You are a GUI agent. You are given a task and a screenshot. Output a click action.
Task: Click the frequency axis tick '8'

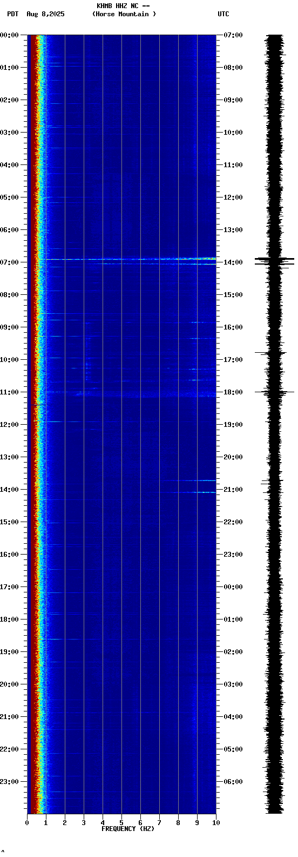pyautogui.click(x=178, y=823)
